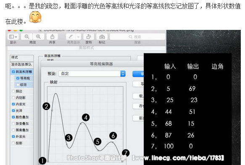
Task: Click the zoom out magnifier icon
Action: (x=27, y=37)
